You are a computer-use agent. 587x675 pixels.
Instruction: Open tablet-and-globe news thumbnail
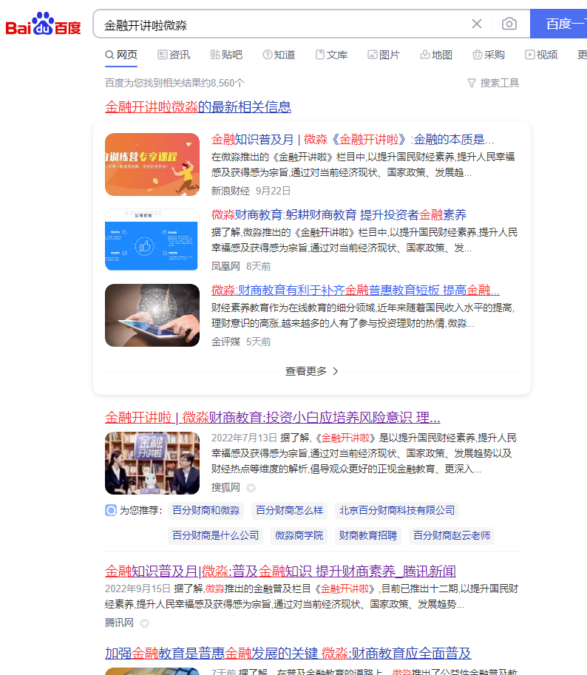[152, 315]
